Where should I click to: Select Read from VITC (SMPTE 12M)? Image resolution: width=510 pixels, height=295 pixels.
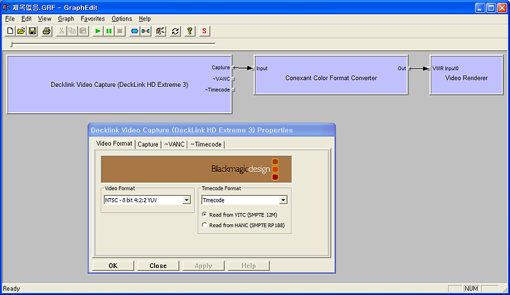click(x=239, y=215)
